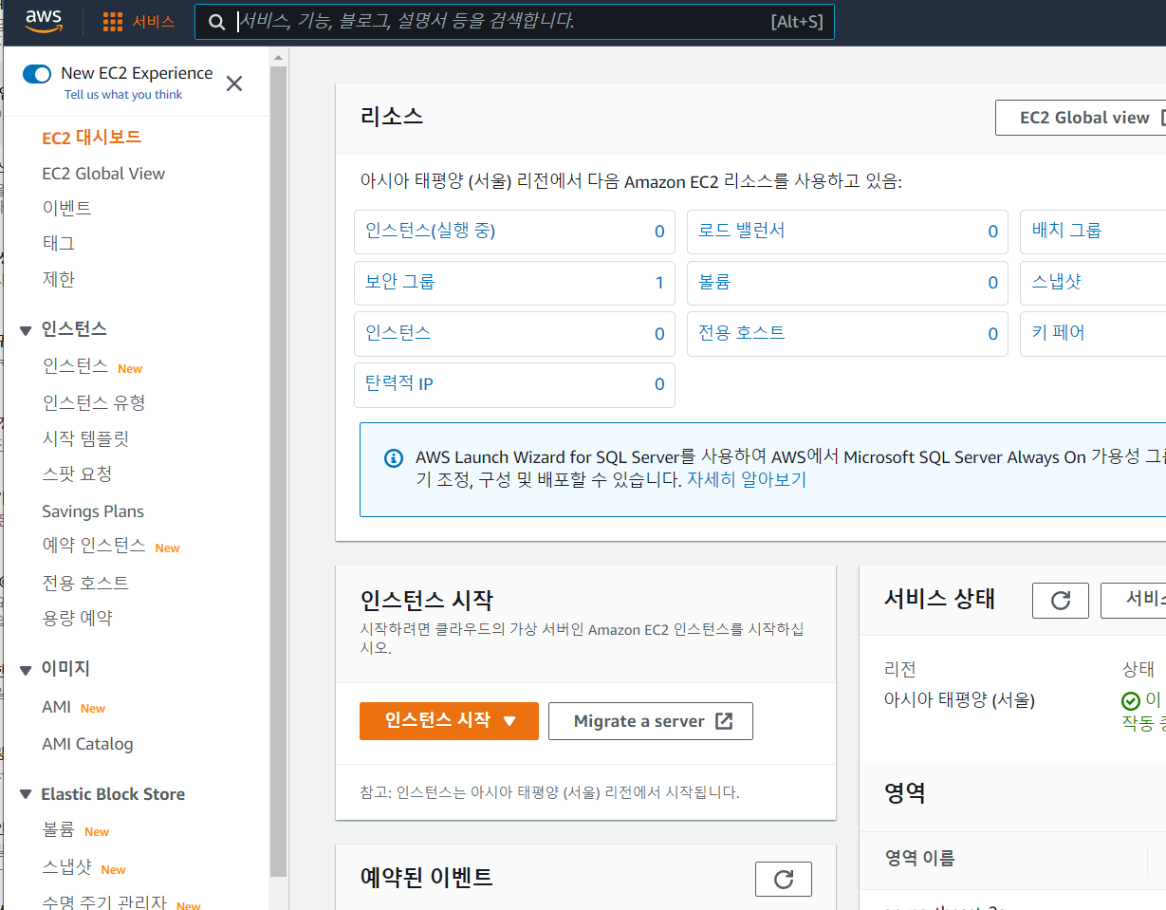Open resource card 인스턴스 with 0
Viewport: 1166px width, 910px height.
coord(514,334)
